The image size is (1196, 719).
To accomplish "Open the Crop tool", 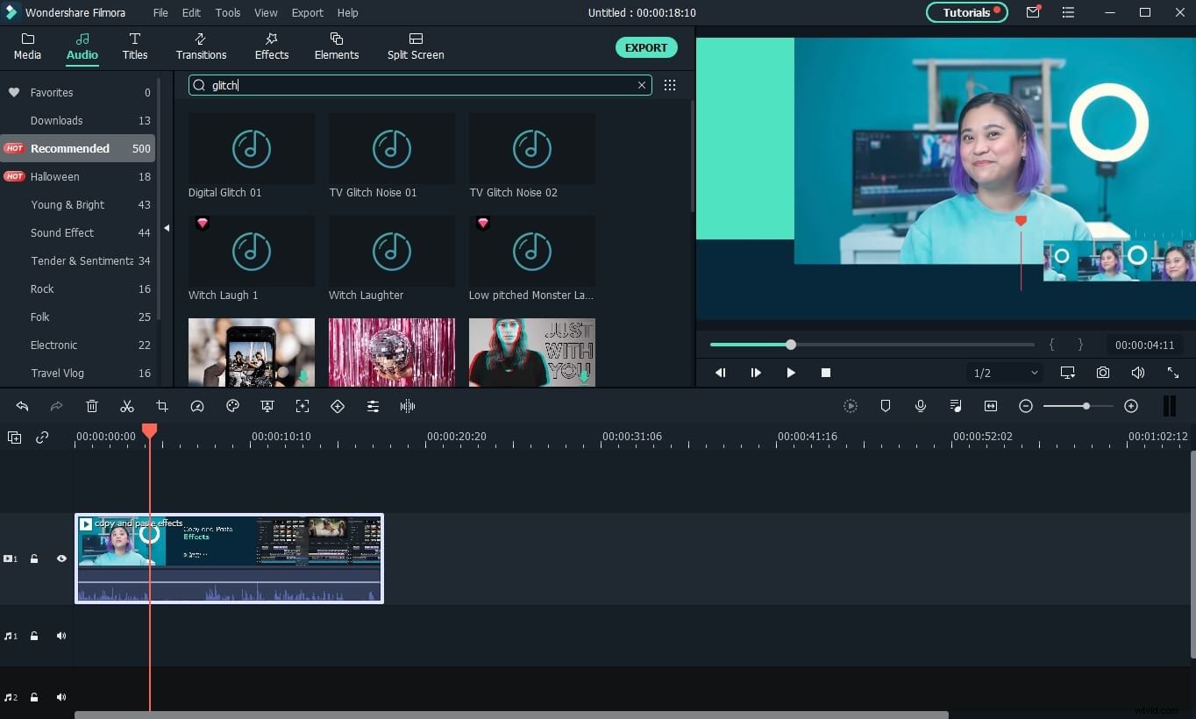I will pos(162,406).
